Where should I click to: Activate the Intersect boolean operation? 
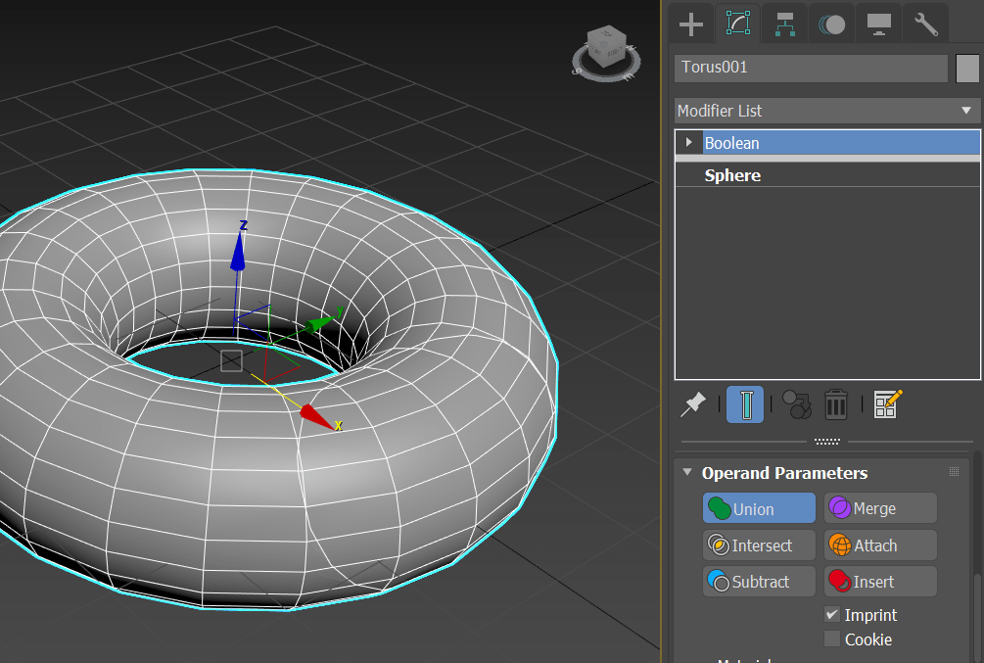coord(758,545)
